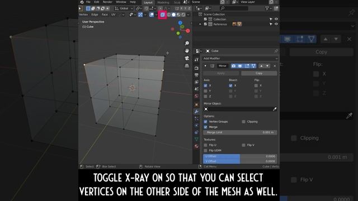Open the Render properties tab

coord(196,68)
